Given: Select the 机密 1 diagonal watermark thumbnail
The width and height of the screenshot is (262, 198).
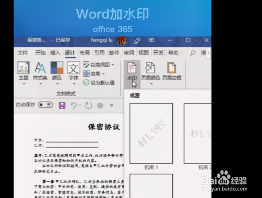Looking at the screenshot, I should pos(151,133).
